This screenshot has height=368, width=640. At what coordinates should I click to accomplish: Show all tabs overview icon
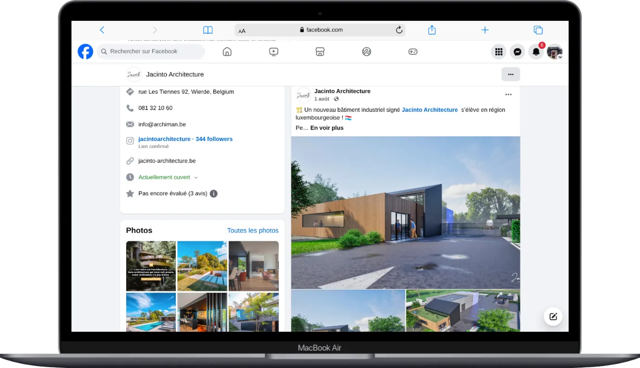coord(538,30)
